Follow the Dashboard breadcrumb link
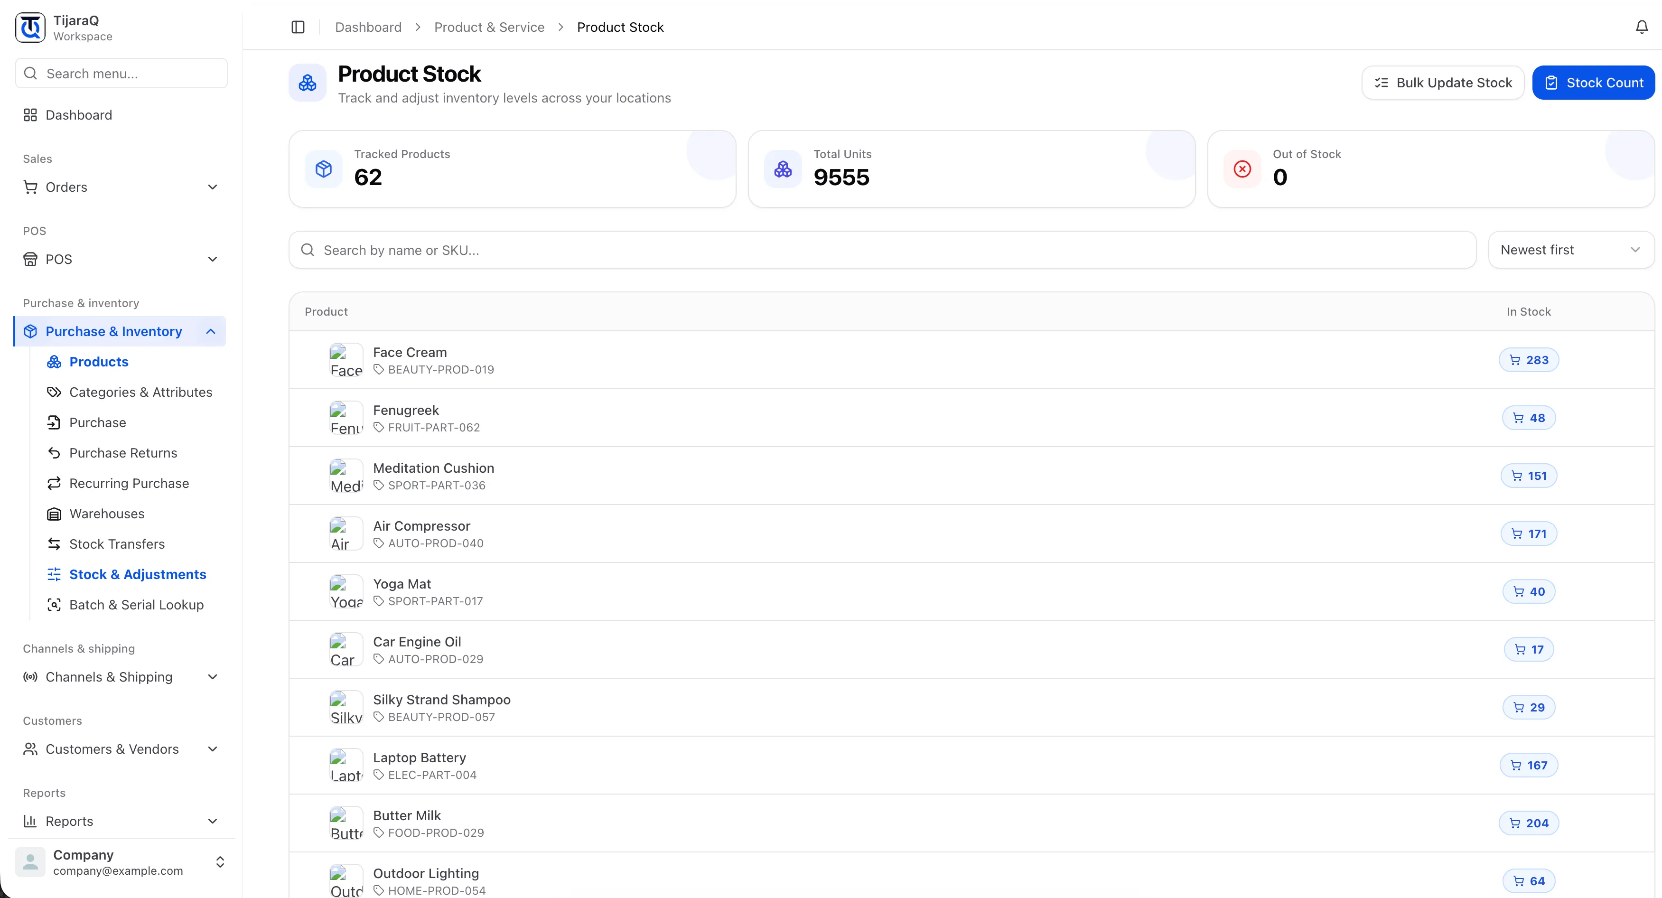The height and width of the screenshot is (898, 1662). point(368,27)
